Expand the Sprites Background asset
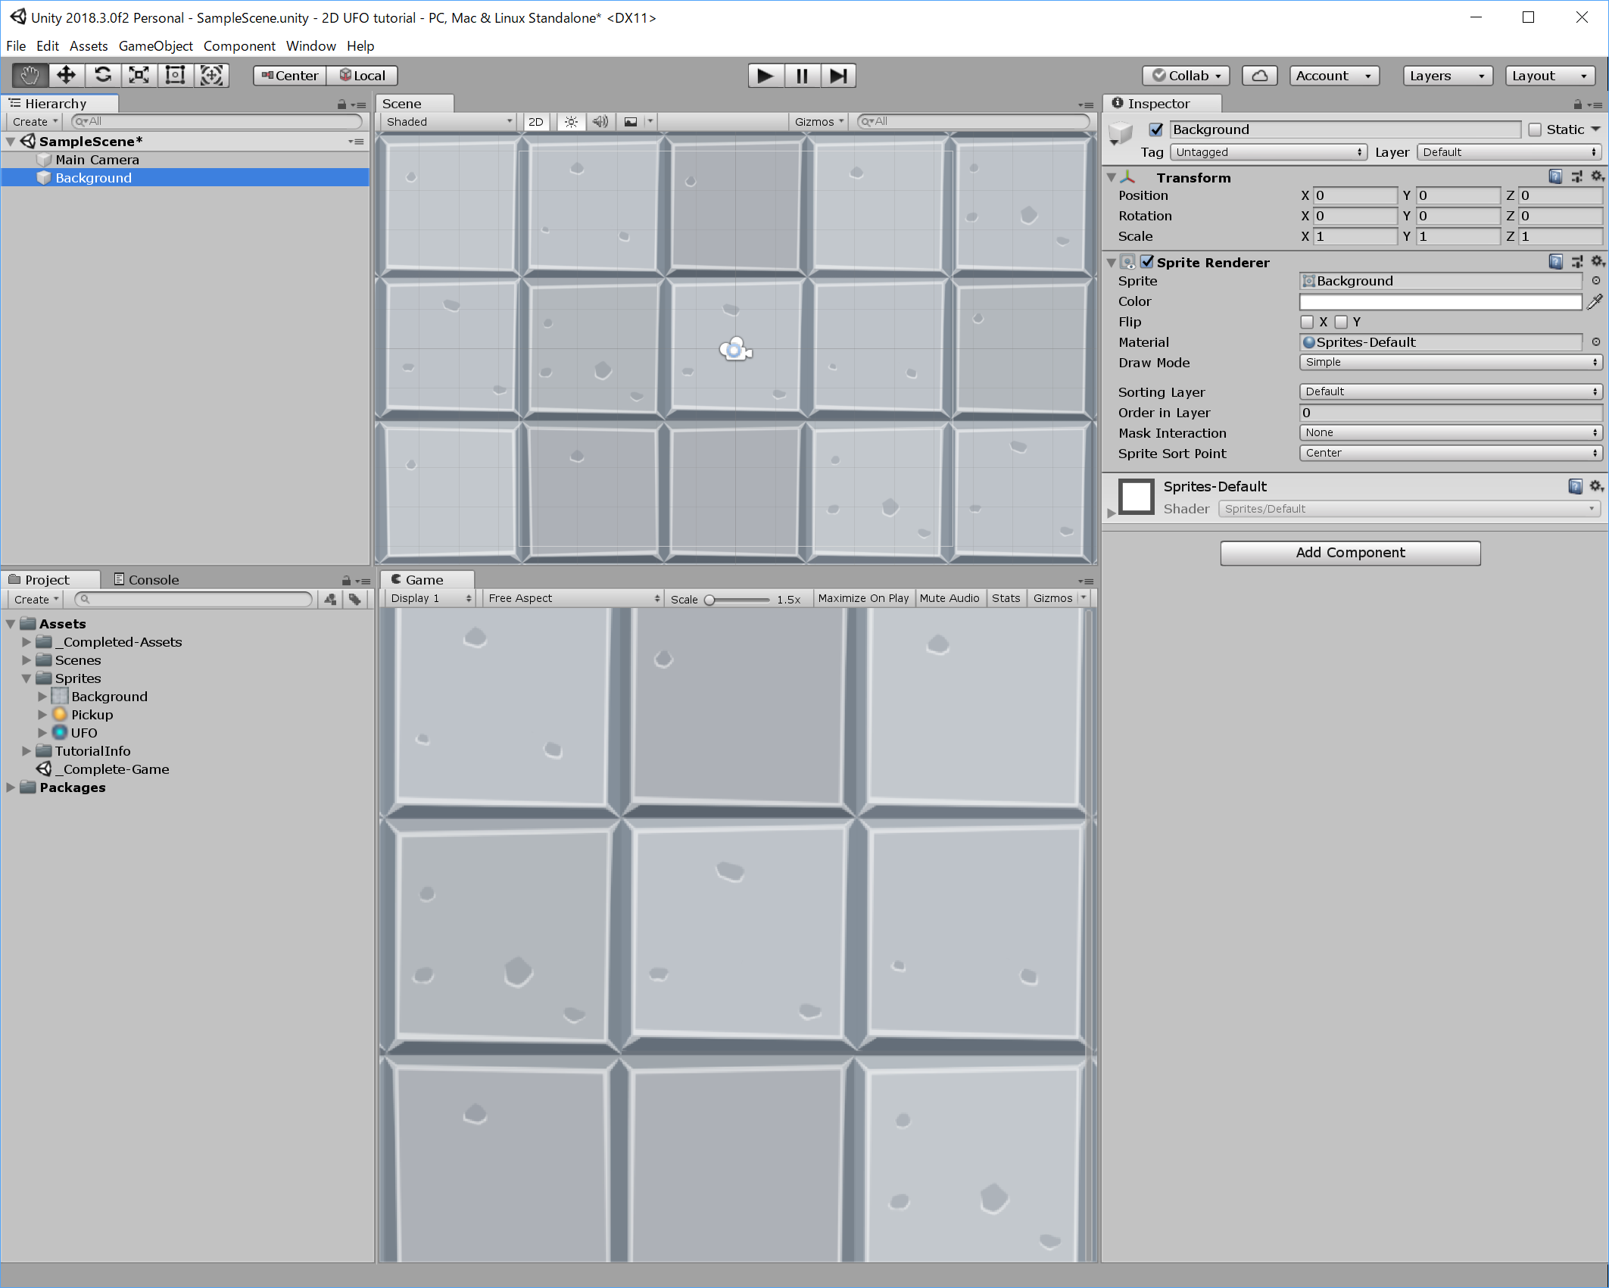The height and width of the screenshot is (1288, 1609). click(42, 697)
